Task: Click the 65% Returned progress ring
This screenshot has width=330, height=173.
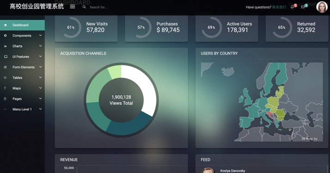Action: pyautogui.click(x=281, y=27)
